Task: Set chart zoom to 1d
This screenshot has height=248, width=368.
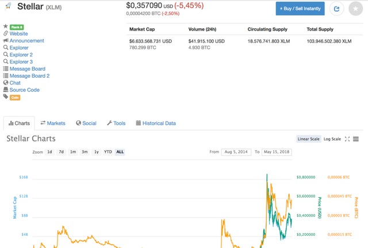Action: click(x=49, y=152)
